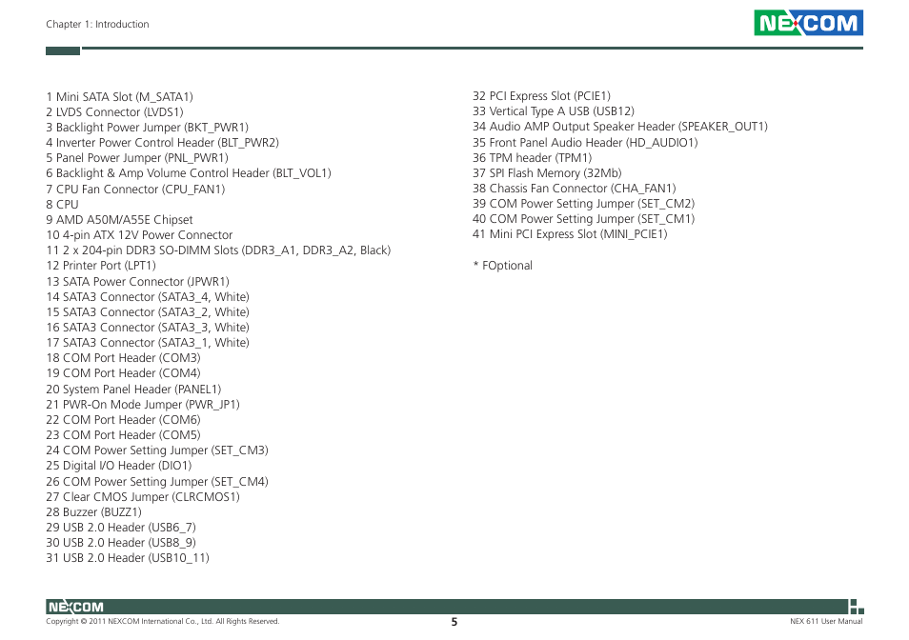The height and width of the screenshot is (640, 909).
Task: Click '22 COM Port Header (COM6)'
Action: [124, 419]
